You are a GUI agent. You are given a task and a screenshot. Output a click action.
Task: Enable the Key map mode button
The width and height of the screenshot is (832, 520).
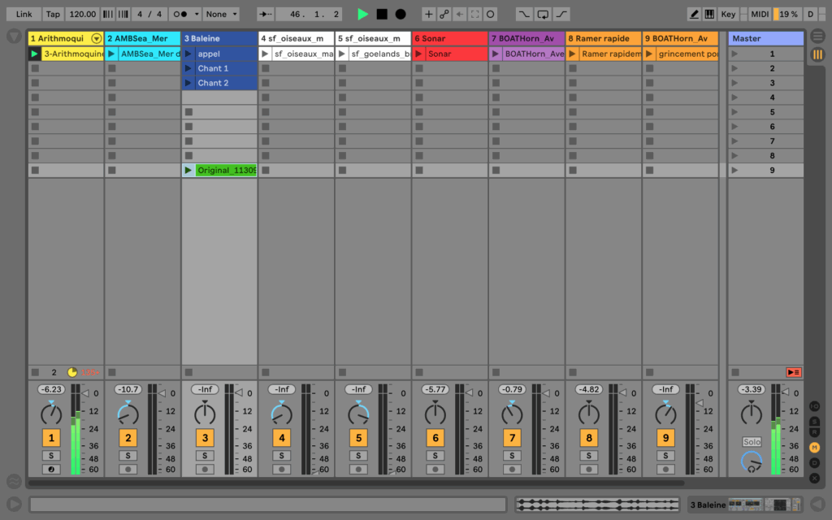(728, 14)
